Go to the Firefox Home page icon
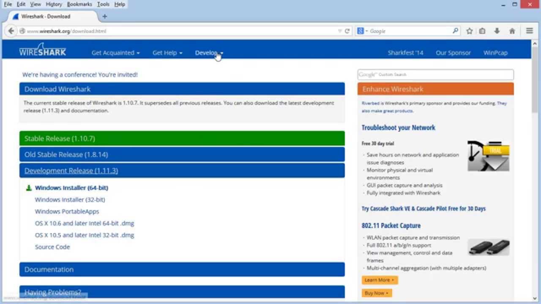Image resolution: width=541 pixels, height=304 pixels. (512, 31)
